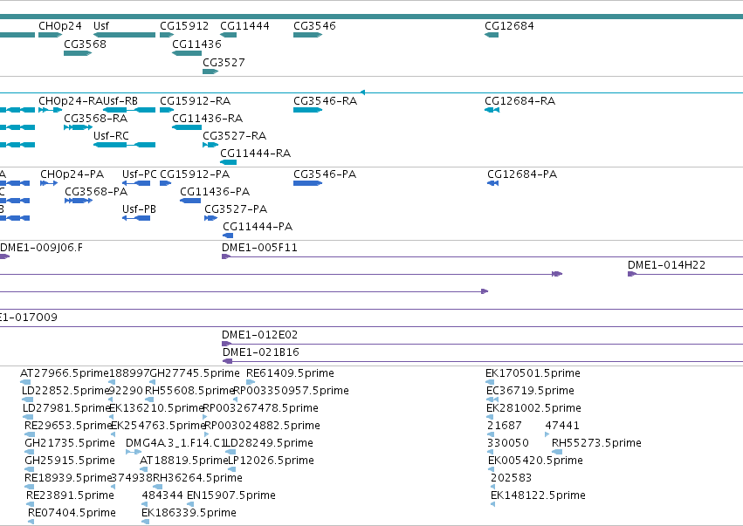The image size is (743, 526).
Task: Select EST RE29653.5prime label
Action: coord(68,426)
